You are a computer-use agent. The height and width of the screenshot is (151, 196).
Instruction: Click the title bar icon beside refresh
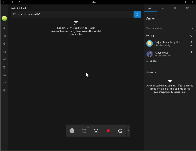point(19,2)
